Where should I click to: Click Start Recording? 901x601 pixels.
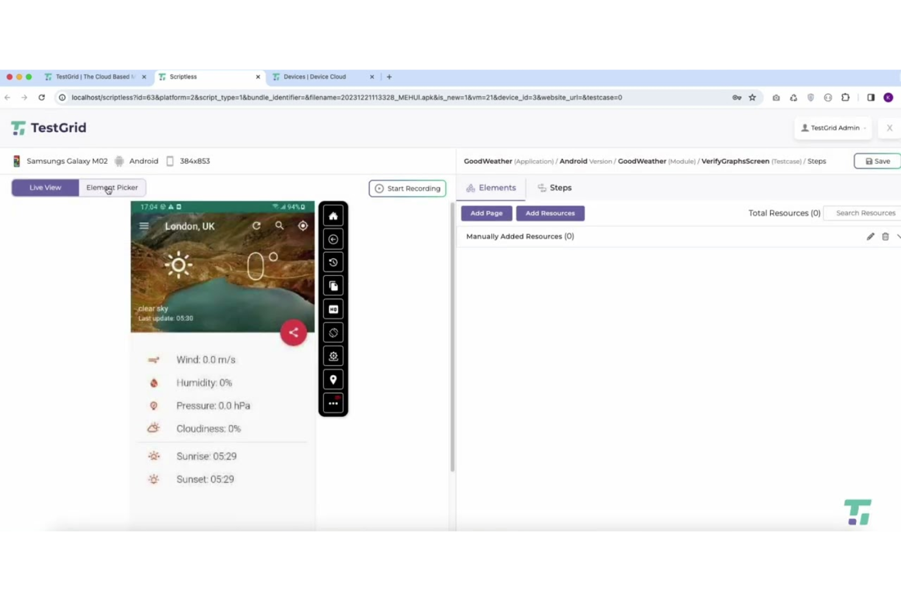coord(407,188)
